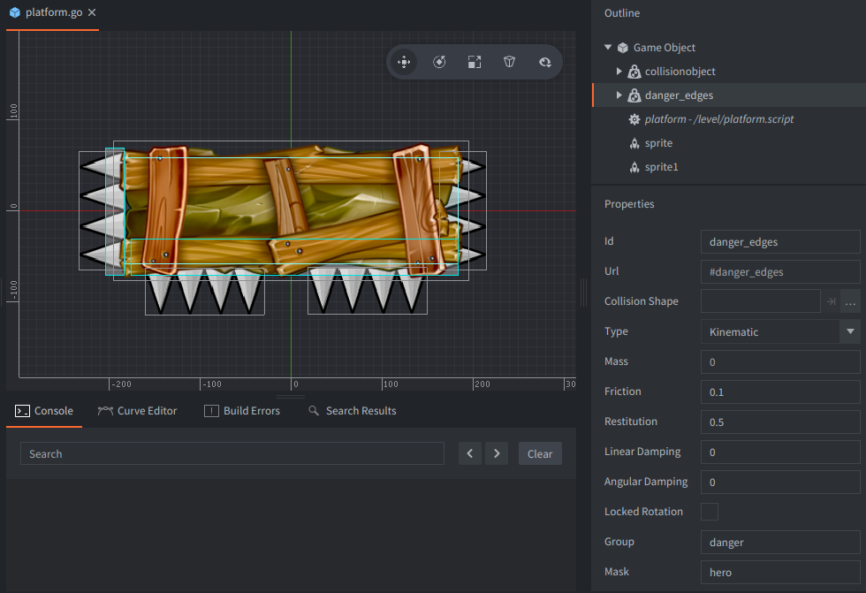Click the visibility filters icon in scene toolbar
Image resolution: width=866 pixels, height=593 pixels.
(545, 62)
